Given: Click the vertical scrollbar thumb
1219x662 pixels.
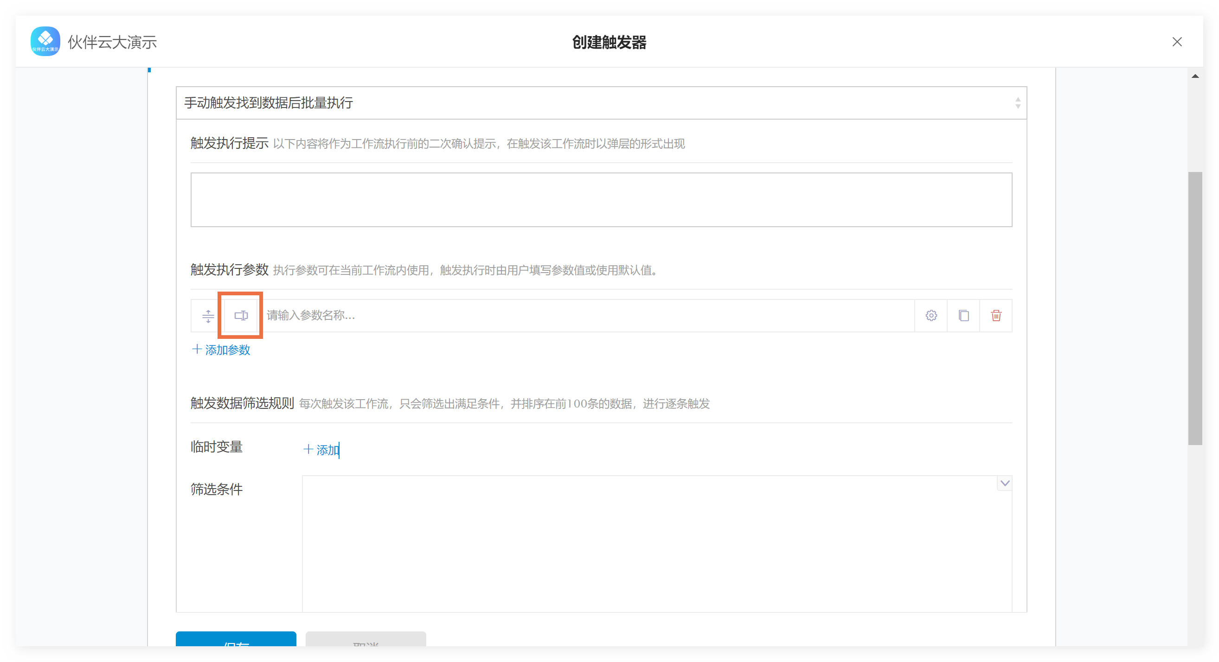Looking at the screenshot, I should pos(1195,307).
